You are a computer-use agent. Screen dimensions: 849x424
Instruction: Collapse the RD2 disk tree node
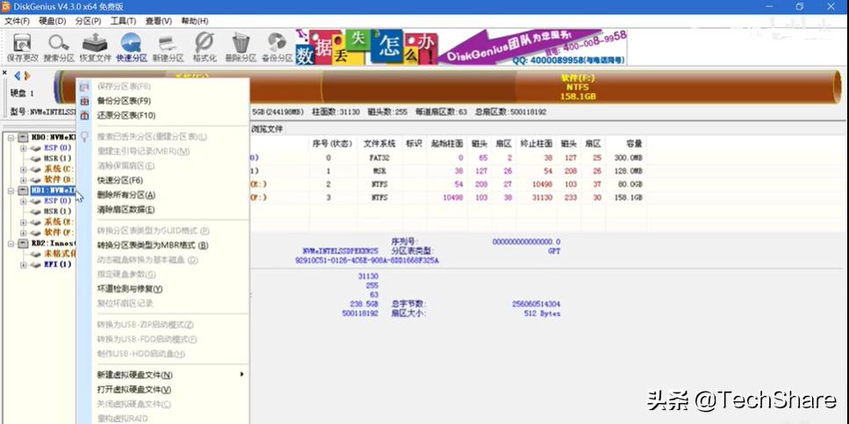(12, 244)
